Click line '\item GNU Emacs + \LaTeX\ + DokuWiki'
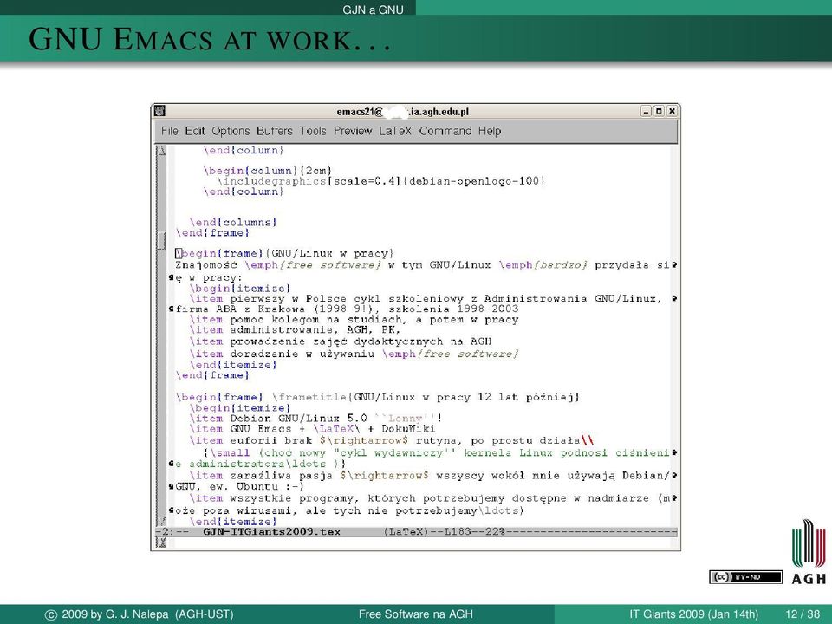832x624 pixels. 313,429
